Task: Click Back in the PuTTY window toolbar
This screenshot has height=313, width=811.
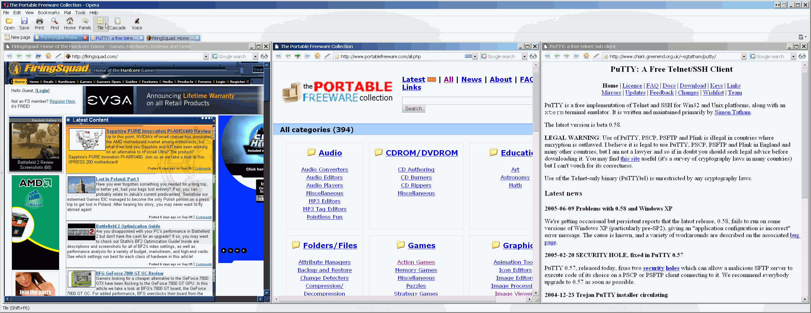Action: tap(557, 56)
